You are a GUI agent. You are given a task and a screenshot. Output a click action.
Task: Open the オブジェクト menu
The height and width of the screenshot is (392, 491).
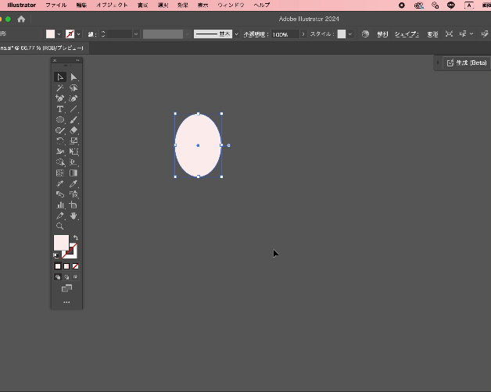point(112,5)
